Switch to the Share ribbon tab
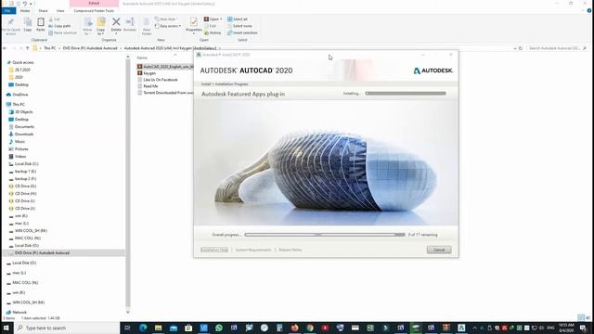The width and height of the screenshot is (594, 334). (x=44, y=10)
